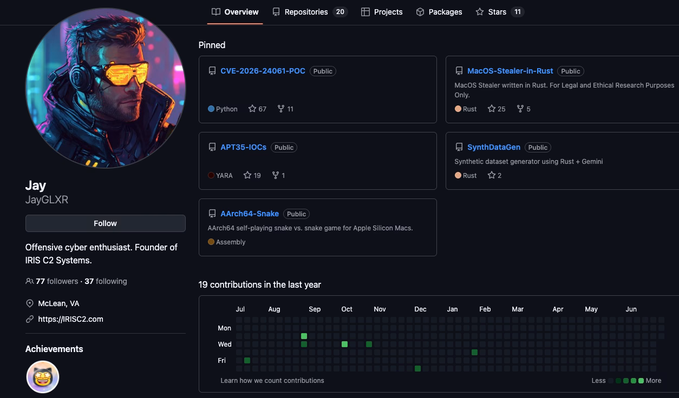This screenshot has height=398, width=679.
Task: Click the achievement badge under Achievements
Action: click(43, 377)
